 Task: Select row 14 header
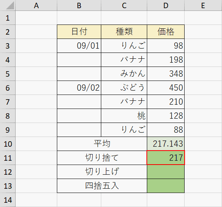[8, 200]
